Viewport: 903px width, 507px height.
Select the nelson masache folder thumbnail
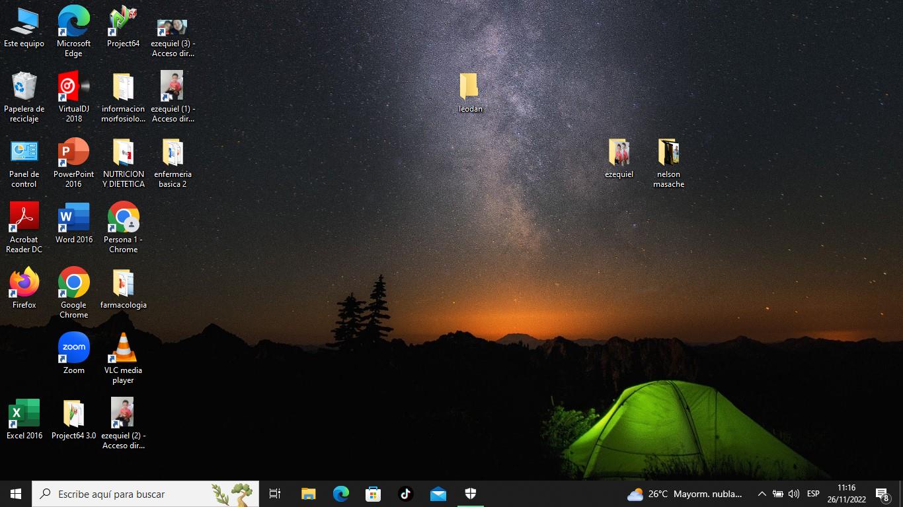[x=668, y=152]
